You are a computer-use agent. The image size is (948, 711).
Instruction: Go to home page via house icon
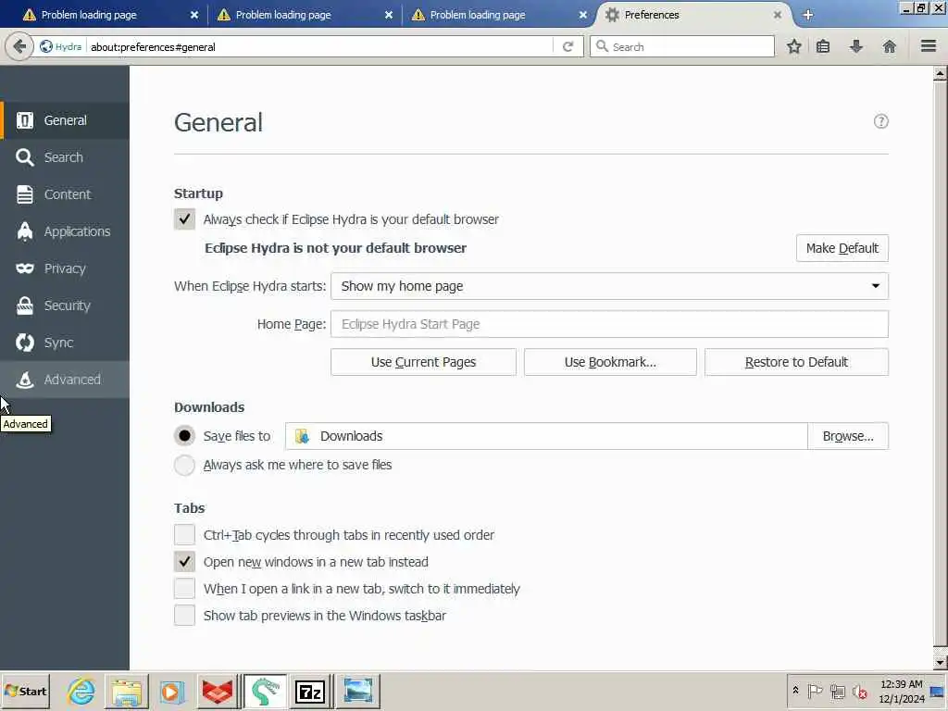[x=890, y=46]
